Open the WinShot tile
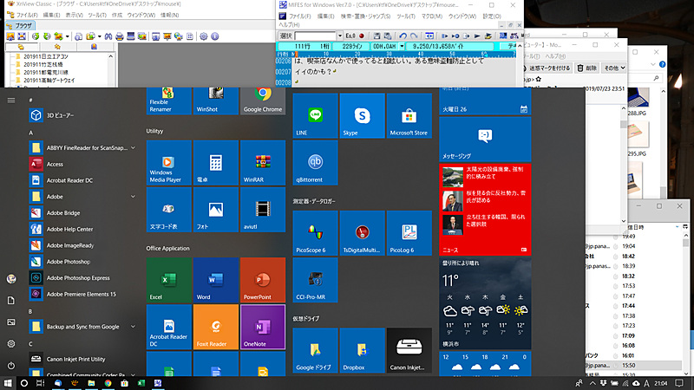 point(215,101)
